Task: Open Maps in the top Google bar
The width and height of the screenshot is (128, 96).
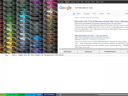Action: 78,2
